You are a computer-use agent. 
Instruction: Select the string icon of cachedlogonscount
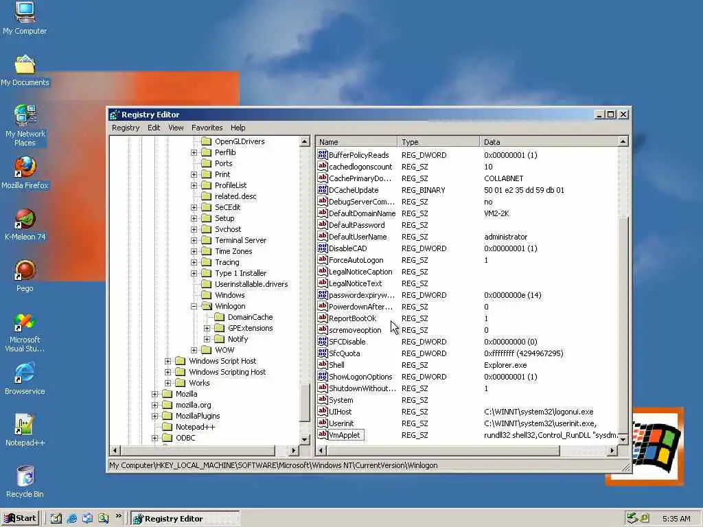(323, 166)
